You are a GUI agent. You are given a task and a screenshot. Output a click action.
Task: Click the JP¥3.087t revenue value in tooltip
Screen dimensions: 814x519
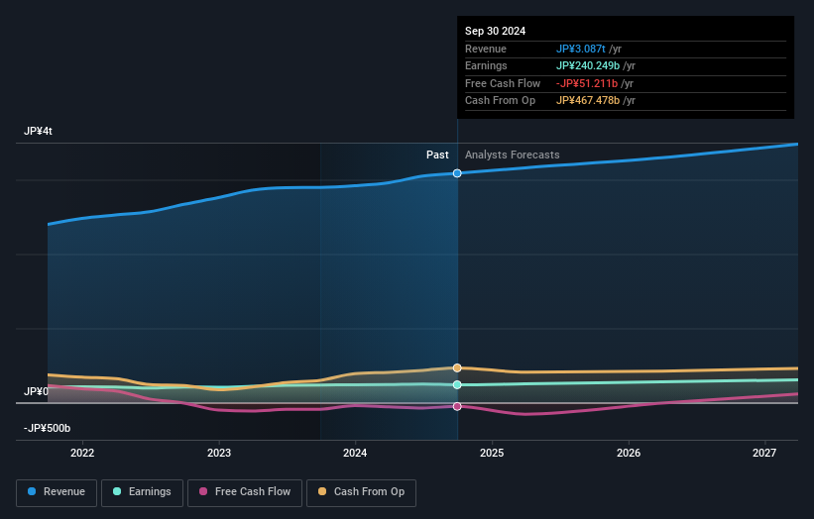[580, 49]
